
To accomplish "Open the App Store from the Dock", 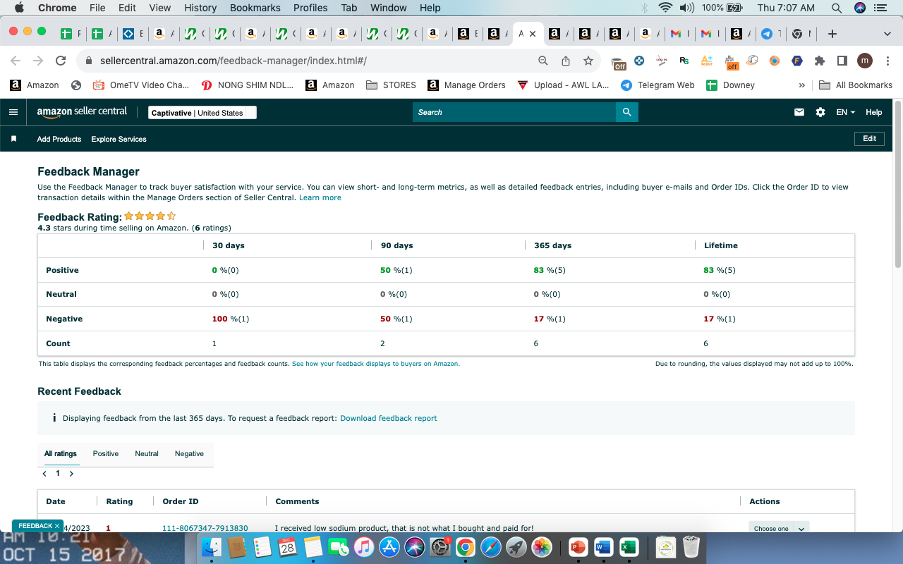I will click(389, 547).
